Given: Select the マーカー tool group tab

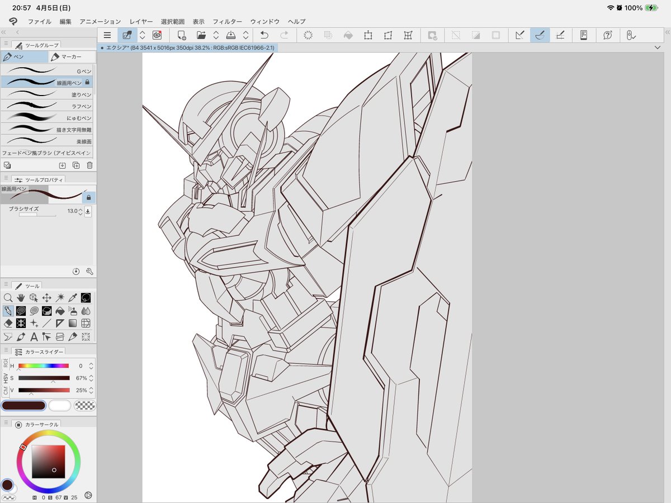Looking at the screenshot, I should pos(72,56).
